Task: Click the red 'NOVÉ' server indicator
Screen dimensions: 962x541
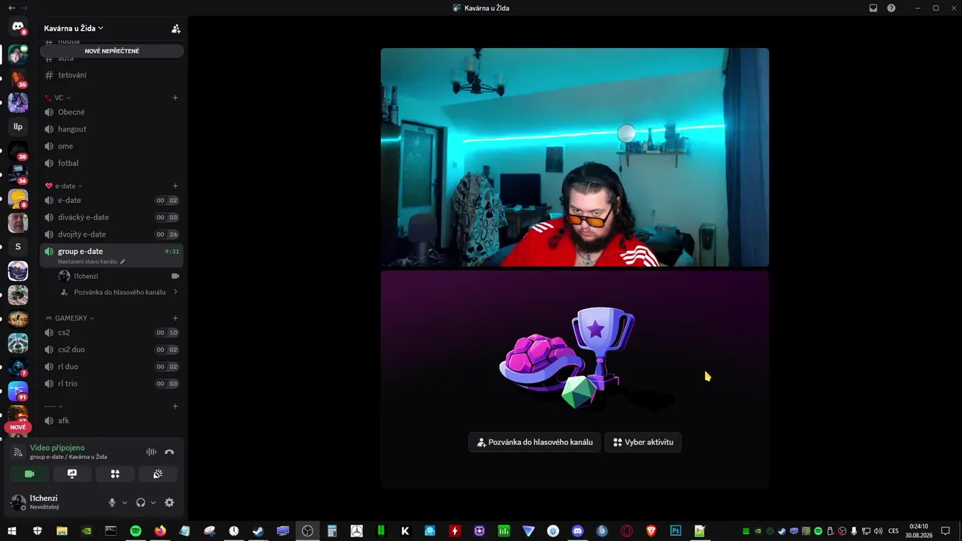Action: tap(18, 427)
